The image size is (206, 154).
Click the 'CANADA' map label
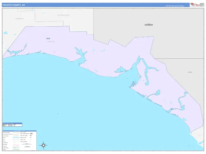149,25
